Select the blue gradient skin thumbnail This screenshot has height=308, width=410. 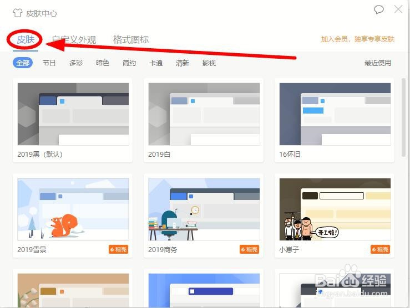[204, 290]
